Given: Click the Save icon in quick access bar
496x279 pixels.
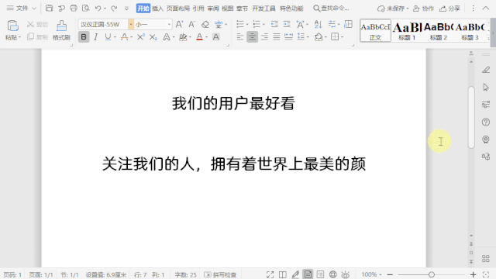Looking at the screenshot, I should pos(49,9).
